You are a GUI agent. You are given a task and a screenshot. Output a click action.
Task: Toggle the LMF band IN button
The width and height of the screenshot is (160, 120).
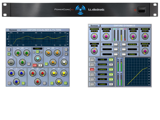29,64
